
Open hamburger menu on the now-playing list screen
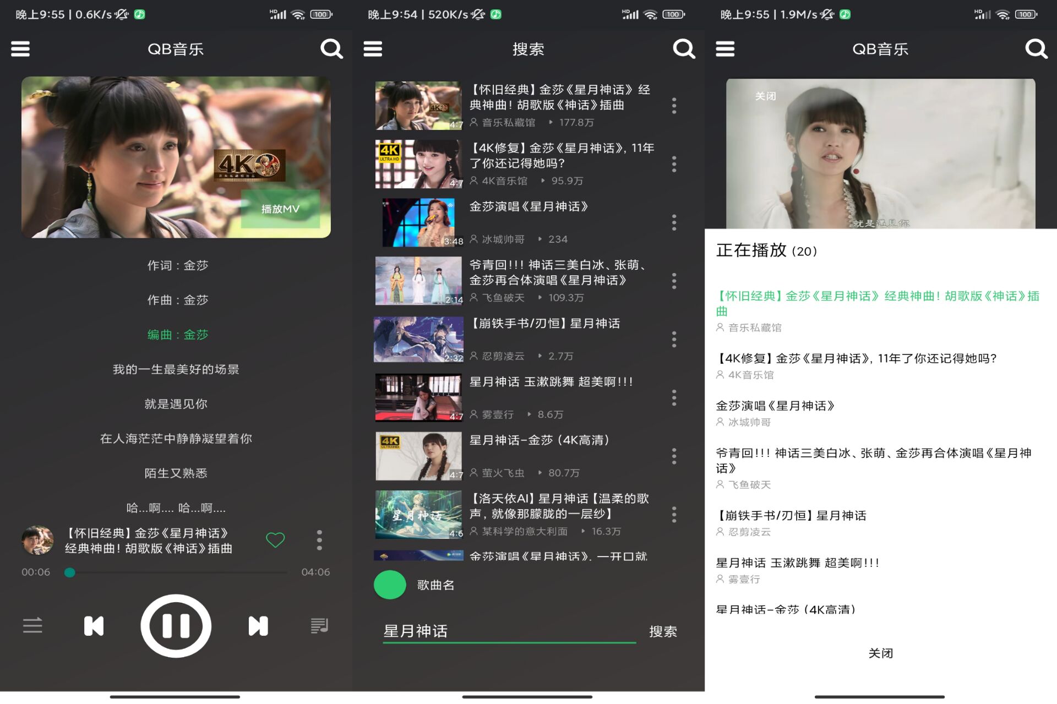(x=725, y=49)
